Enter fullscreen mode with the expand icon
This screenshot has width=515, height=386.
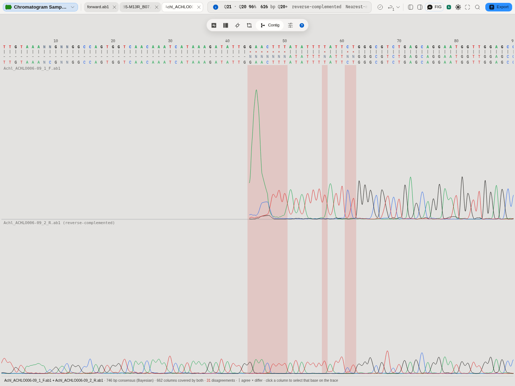click(467, 7)
